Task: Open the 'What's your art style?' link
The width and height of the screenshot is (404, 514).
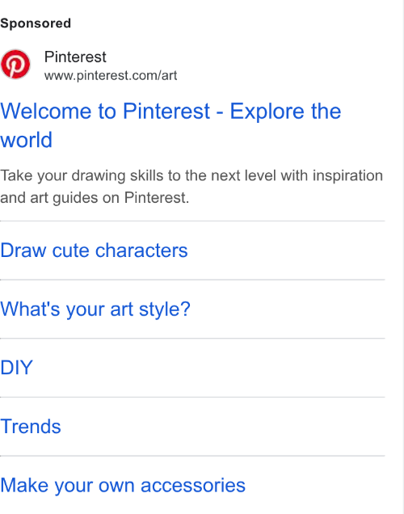Action: coord(95,309)
